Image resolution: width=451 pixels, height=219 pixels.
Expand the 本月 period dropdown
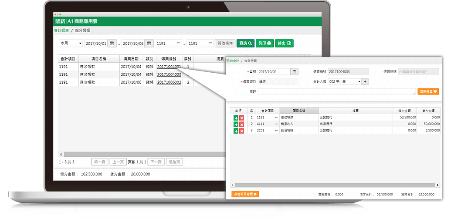(x=71, y=43)
